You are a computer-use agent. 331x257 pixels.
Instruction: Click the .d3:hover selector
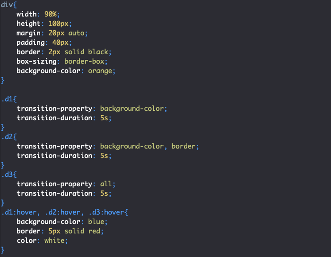coord(106,212)
